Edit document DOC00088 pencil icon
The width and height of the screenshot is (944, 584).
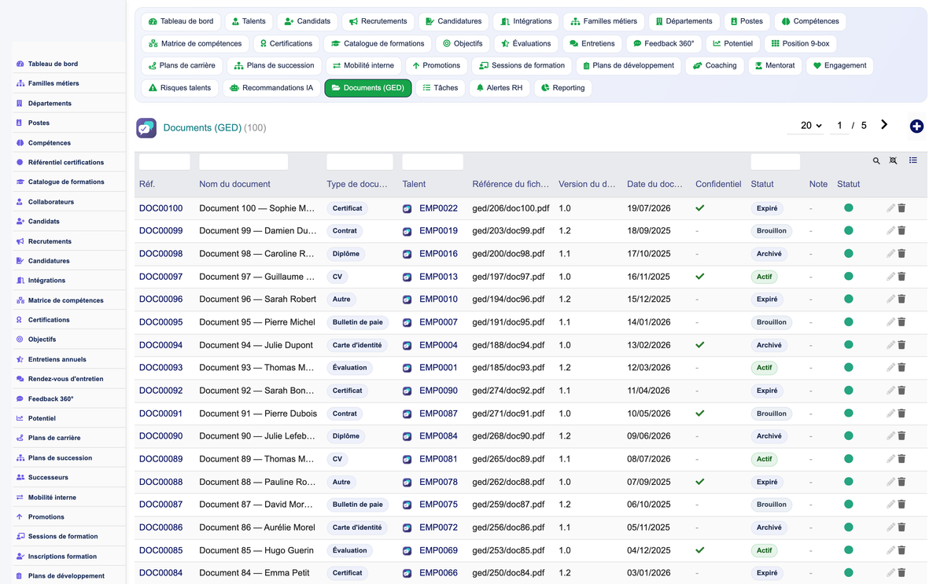pos(891,482)
